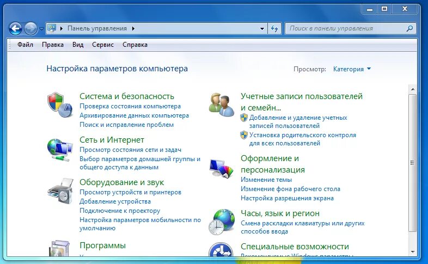
Task: Open the Сервис menu
Action: [x=102, y=45]
